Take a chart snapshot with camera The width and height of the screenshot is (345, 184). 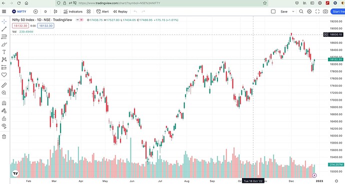325,11
